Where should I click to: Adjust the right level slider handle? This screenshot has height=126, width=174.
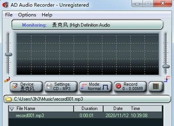166,66
